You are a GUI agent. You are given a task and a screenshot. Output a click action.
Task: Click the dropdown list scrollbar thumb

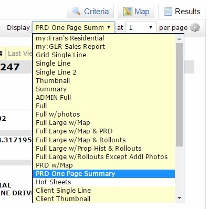pyautogui.click(x=179, y=95)
